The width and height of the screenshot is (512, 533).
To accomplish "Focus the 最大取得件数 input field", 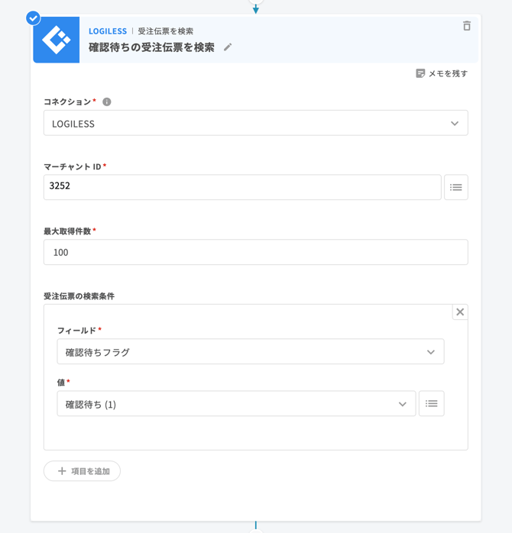I will (255, 252).
